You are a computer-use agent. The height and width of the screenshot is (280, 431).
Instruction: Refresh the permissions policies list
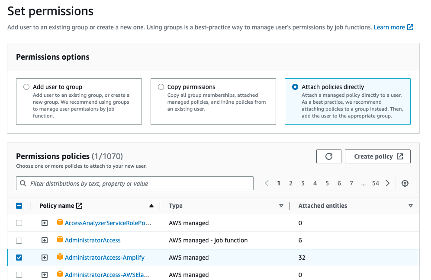(328, 156)
